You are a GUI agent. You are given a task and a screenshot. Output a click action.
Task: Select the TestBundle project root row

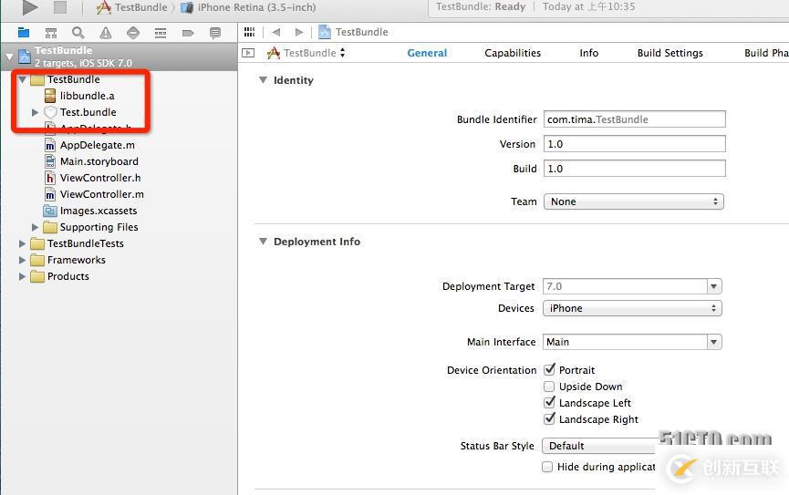pyautogui.click(x=119, y=57)
